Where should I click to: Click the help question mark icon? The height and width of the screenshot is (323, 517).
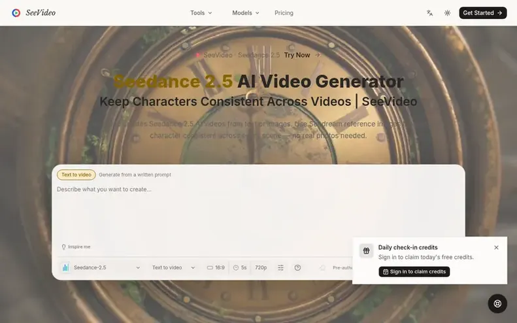tap(297, 267)
